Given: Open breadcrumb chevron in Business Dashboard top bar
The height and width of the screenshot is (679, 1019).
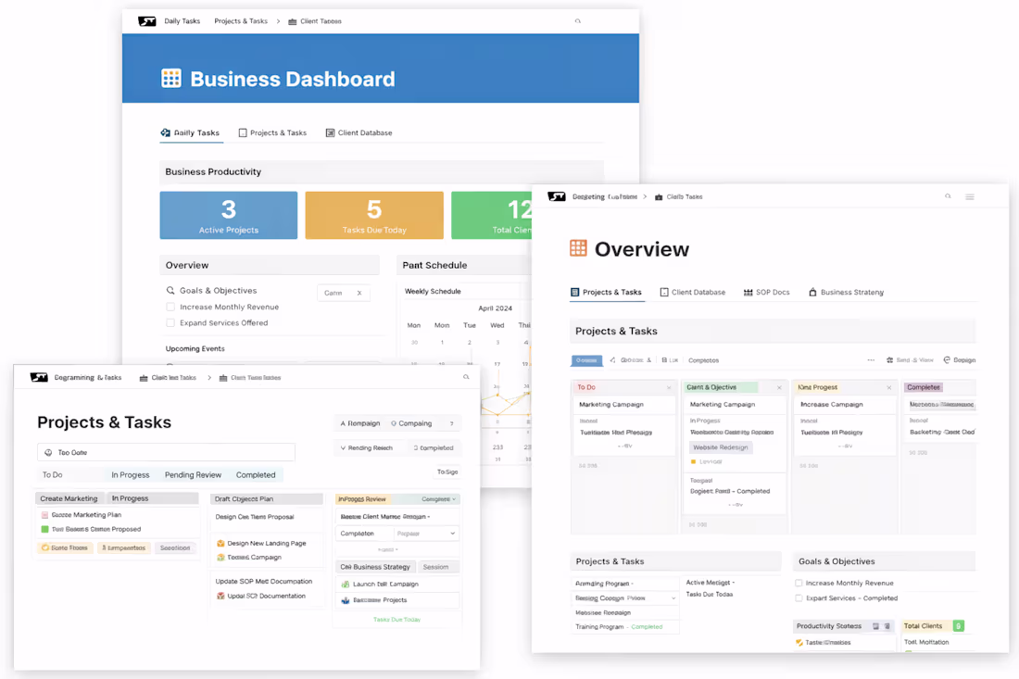Looking at the screenshot, I should pos(278,21).
